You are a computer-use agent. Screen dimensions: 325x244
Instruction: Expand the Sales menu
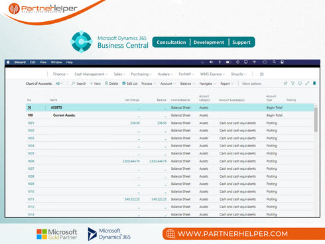tap(119, 74)
